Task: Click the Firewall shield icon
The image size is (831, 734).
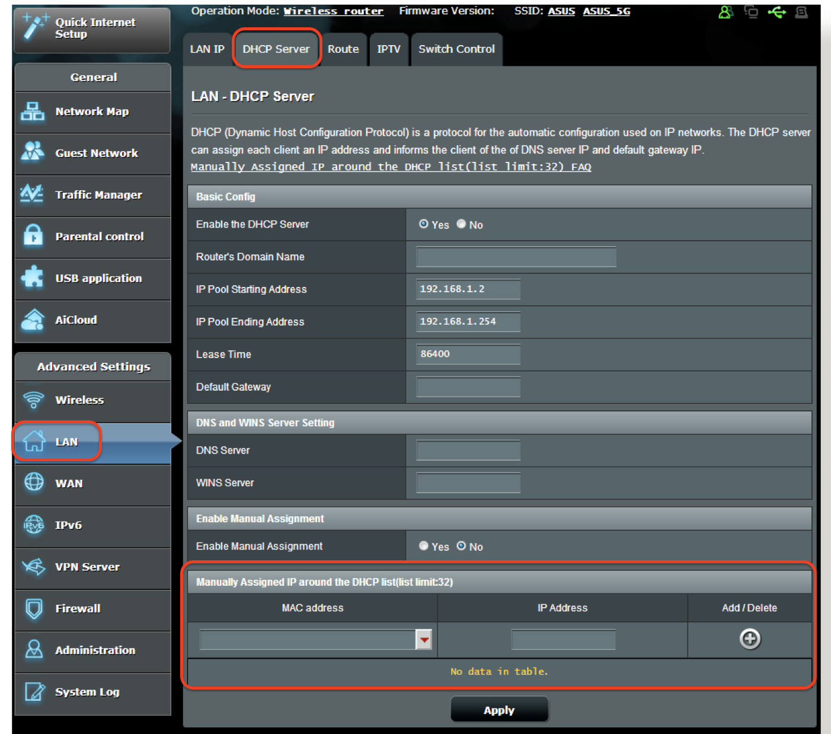Action: tap(34, 608)
